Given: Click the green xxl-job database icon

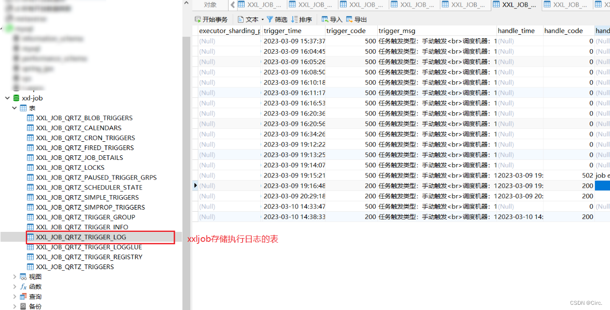Looking at the screenshot, I should click(x=17, y=98).
